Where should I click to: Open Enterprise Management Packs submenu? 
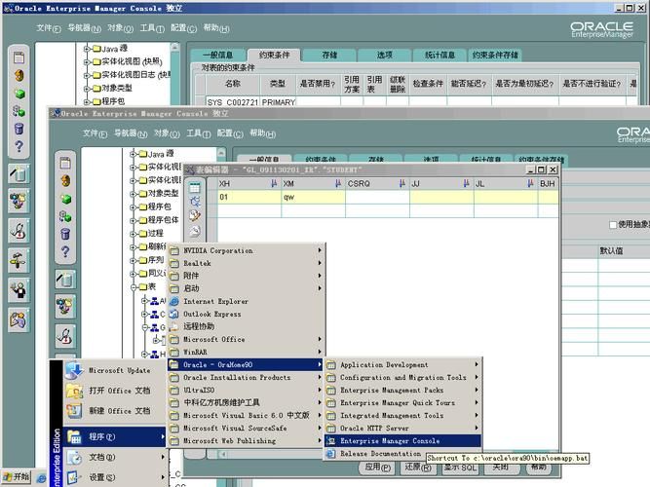coord(402,390)
